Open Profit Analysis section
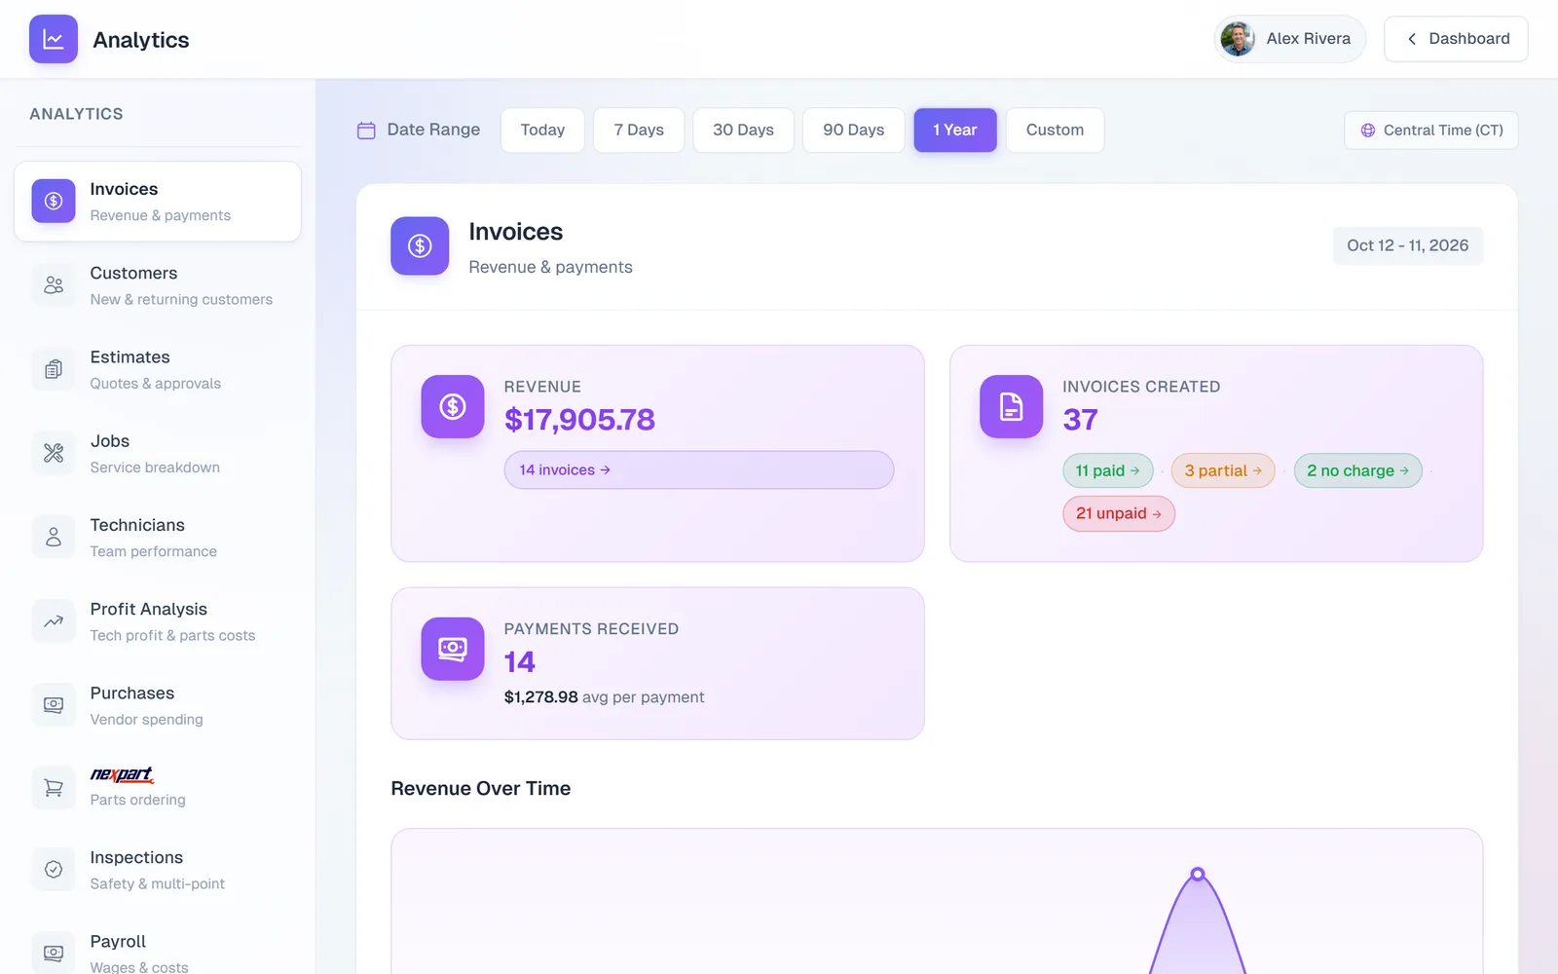The image size is (1558, 974). (x=158, y=621)
